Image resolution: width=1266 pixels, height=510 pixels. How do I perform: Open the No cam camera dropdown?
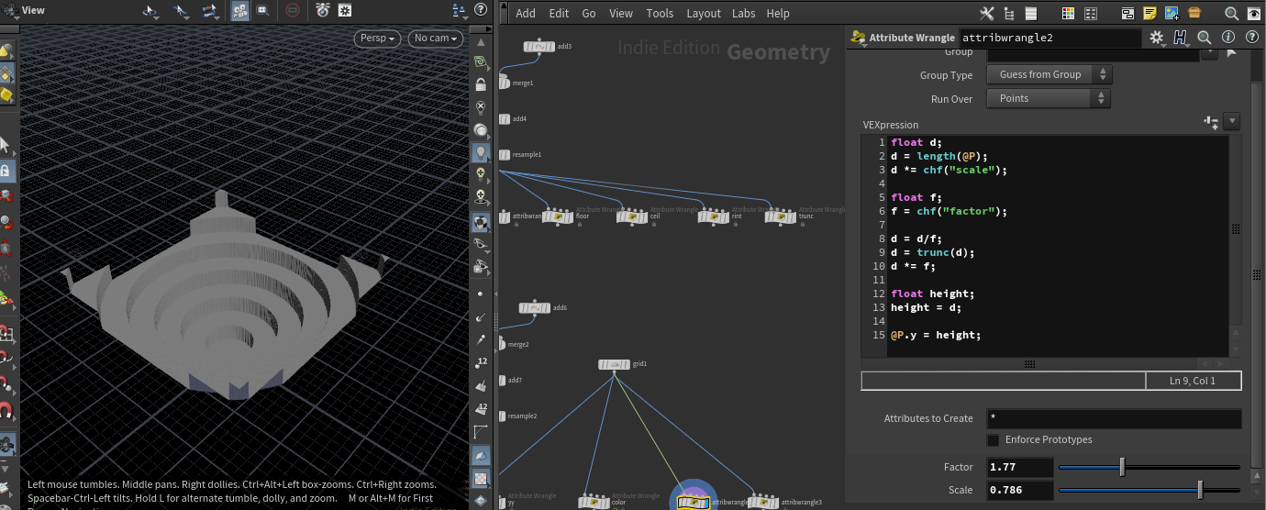(434, 39)
